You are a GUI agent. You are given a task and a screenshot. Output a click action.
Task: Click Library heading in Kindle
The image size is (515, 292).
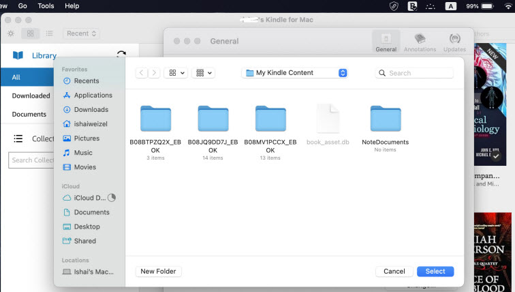pos(44,55)
